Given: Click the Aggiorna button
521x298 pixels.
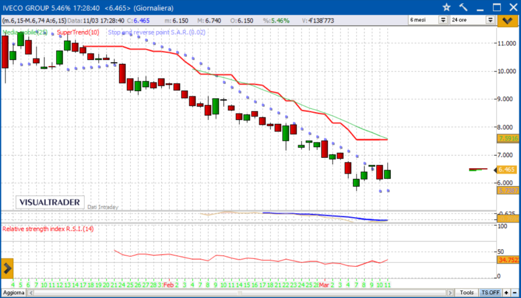Looking at the screenshot, I should tap(14, 293).
